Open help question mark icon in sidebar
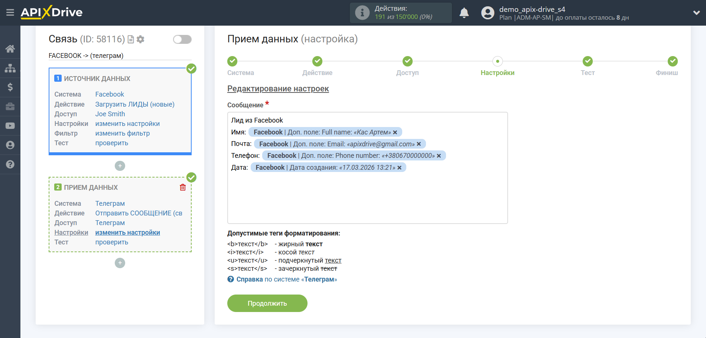This screenshot has width=706, height=338. tap(10, 164)
